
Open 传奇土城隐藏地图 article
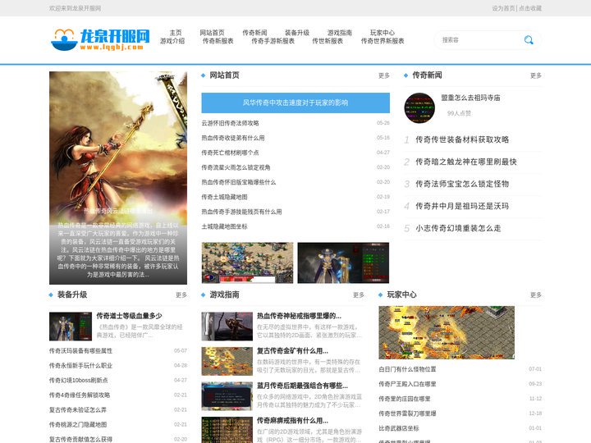tap(224, 197)
